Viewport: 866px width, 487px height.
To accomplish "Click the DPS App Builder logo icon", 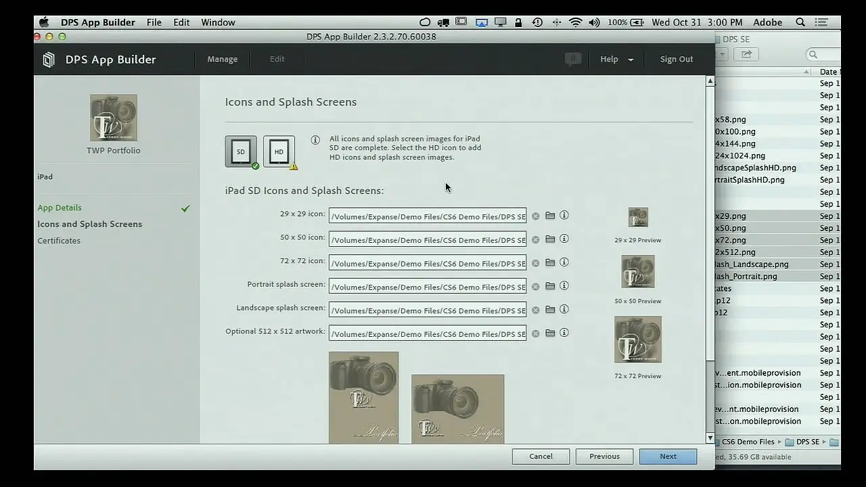I will click(x=48, y=60).
